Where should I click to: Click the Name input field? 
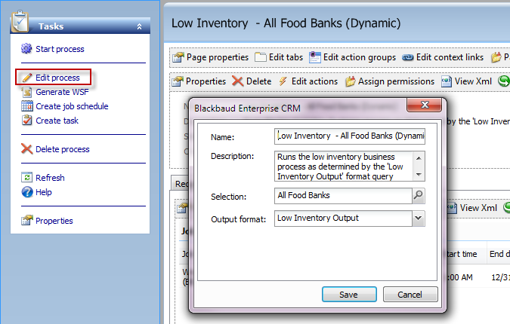pos(350,136)
